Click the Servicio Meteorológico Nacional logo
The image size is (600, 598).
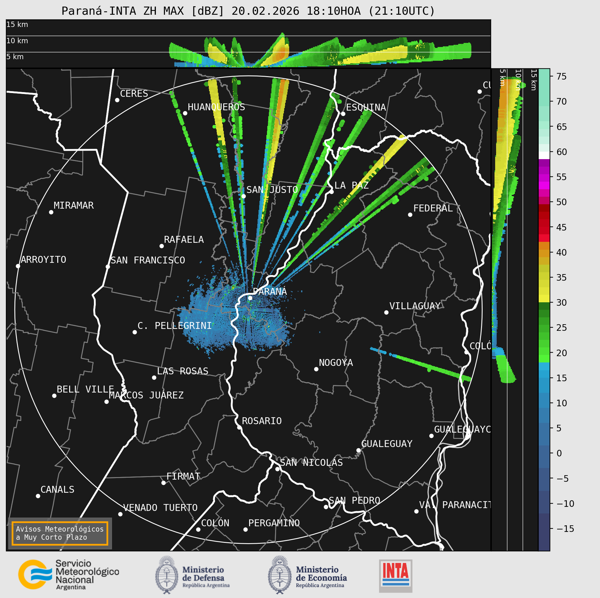coord(69,575)
